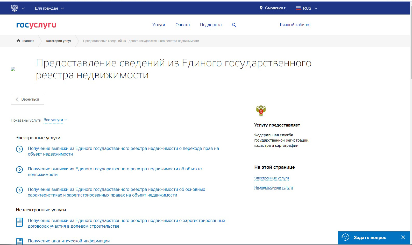Click the Rosreestr emblem icon
Screen dimensions: 412x245
tap(261, 111)
